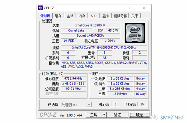The height and width of the screenshot is (123, 187).
Task: Click the Ver. 1.93.0.x64 version text
Action: coord(71,115)
